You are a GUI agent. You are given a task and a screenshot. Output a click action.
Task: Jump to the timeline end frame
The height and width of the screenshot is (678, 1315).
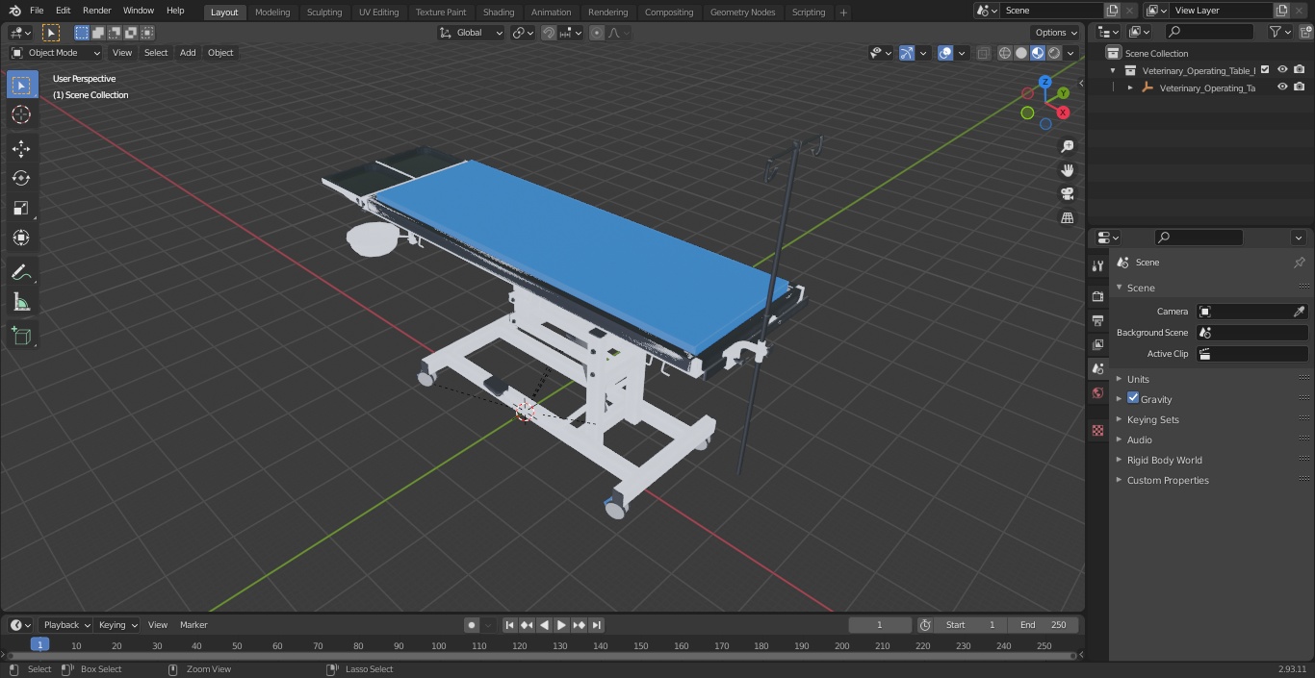click(x=597, y=625)
